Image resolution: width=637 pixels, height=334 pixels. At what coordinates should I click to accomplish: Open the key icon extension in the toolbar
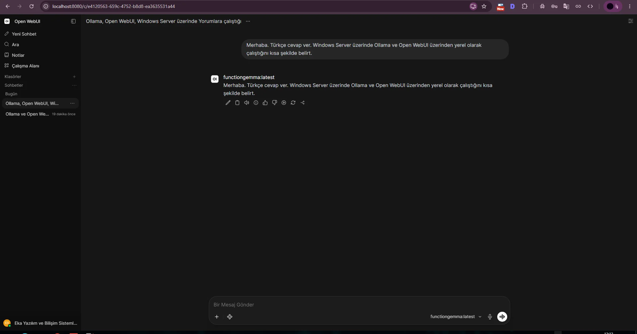tap(554, 6)
